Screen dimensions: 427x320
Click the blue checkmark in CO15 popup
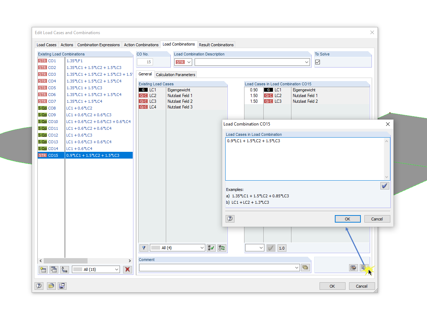coord(385,185)
